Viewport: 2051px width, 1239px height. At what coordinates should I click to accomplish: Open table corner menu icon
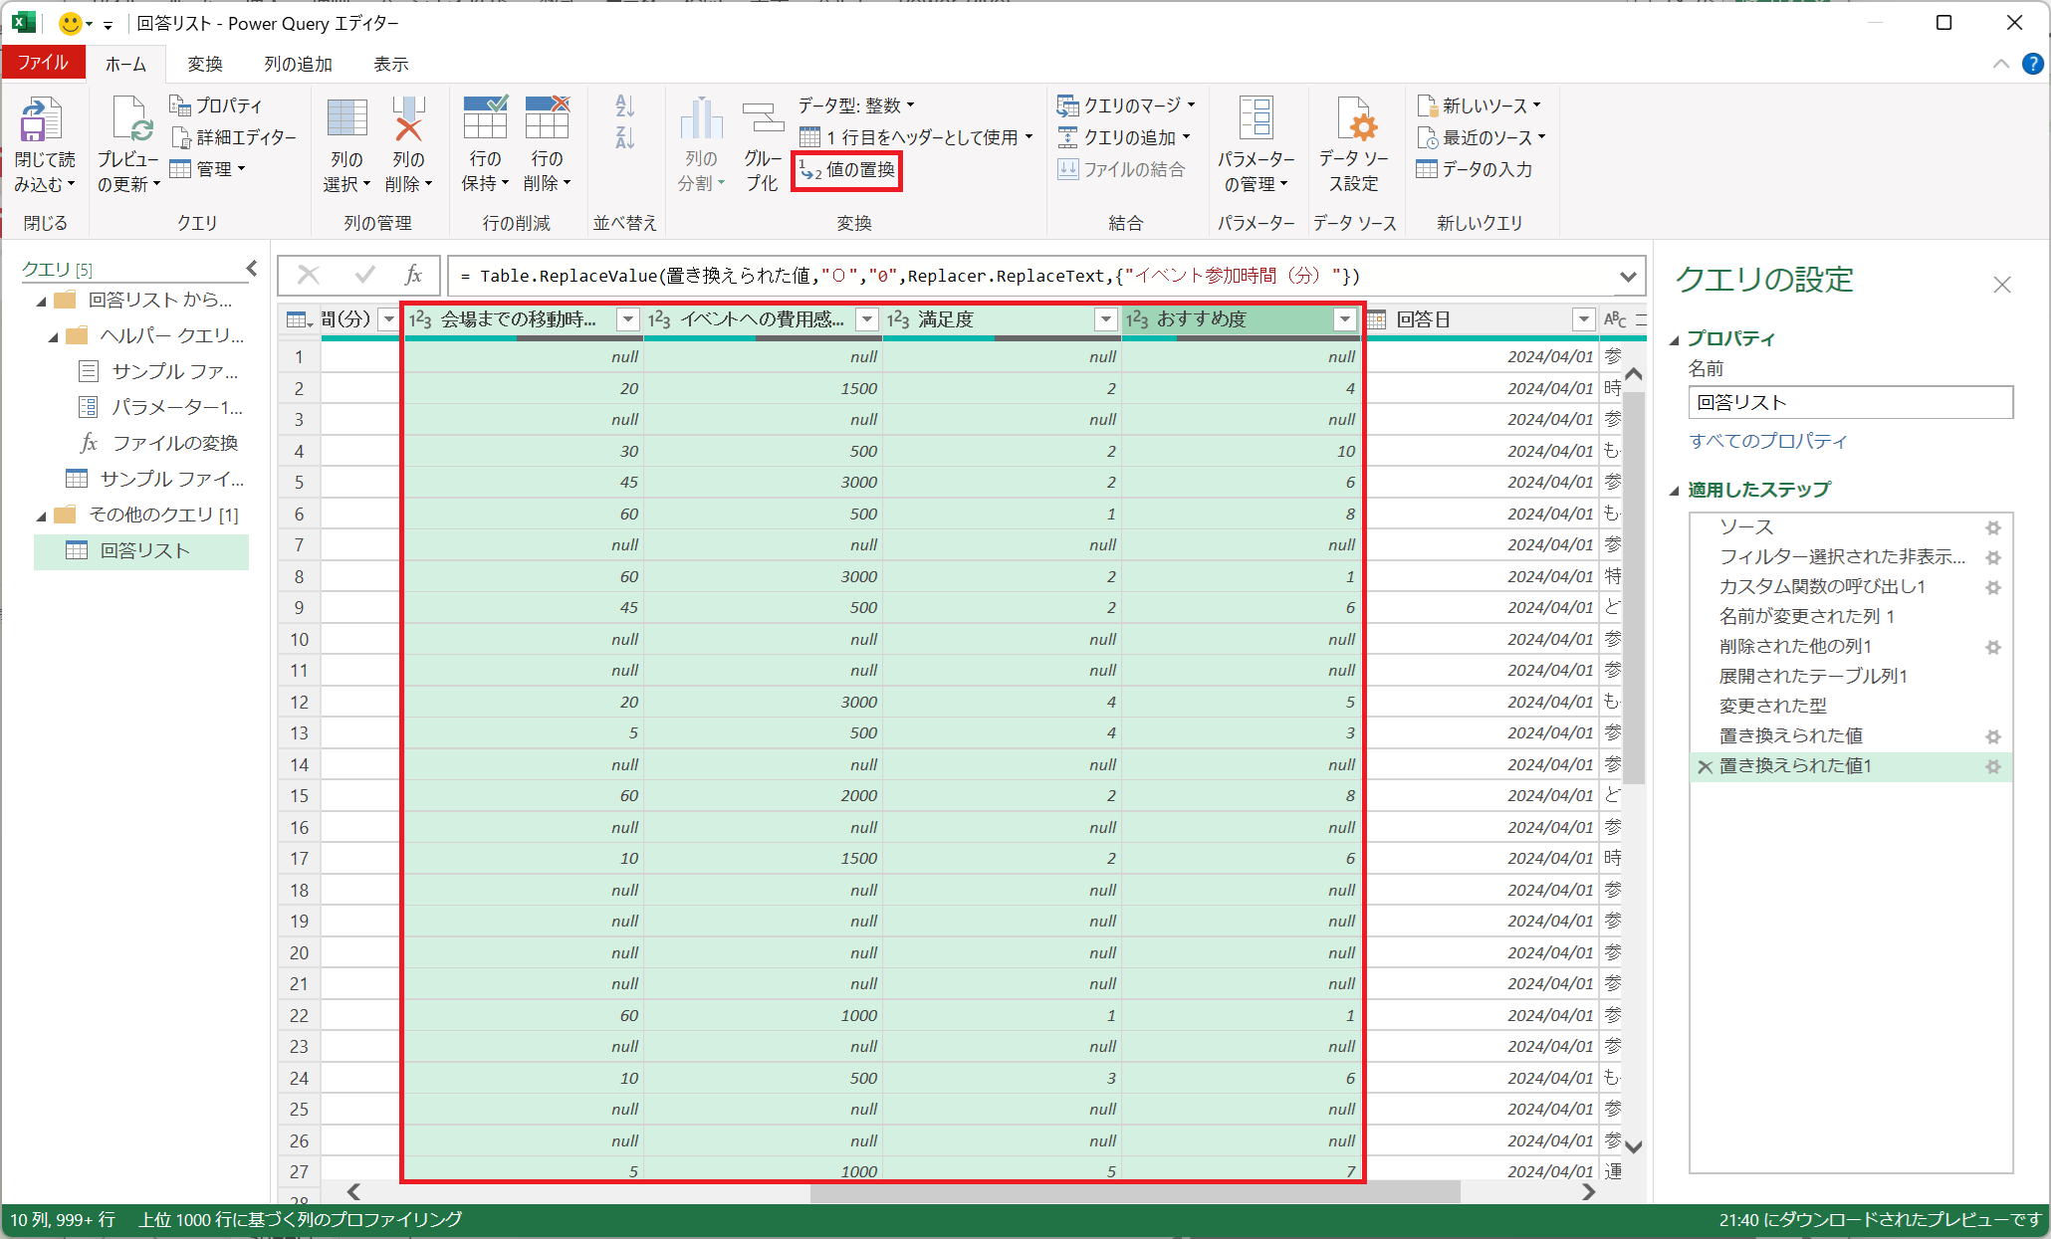(299, 319)
